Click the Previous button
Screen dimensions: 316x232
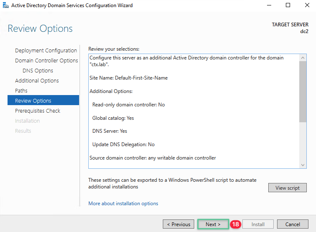(x=179, y=224)
